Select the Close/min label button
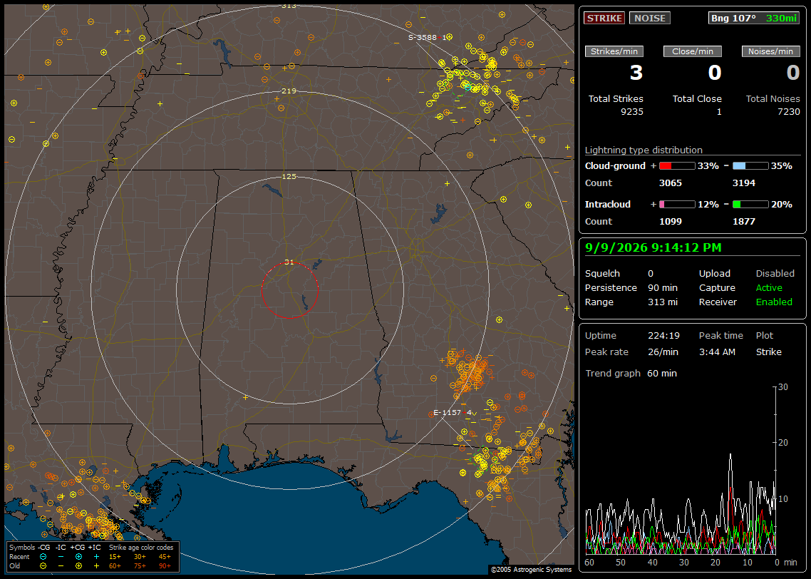The width and height of the screenshot is (811, 579). tap(692, 51)
